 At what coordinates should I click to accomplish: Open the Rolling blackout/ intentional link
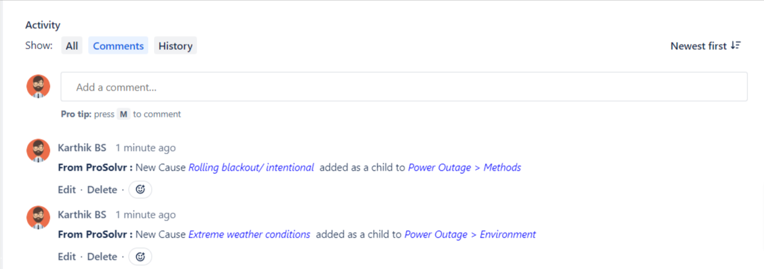point(251,167)
